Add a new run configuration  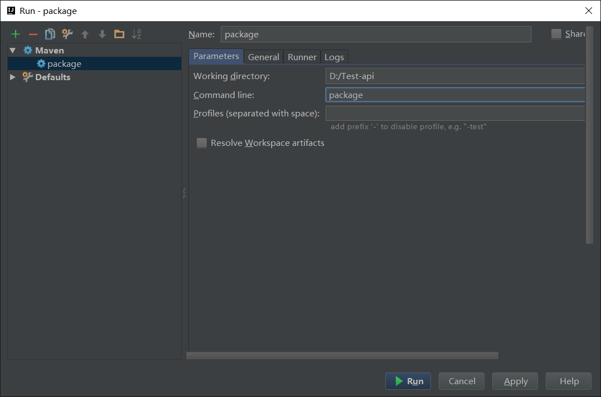pos(16,35)
